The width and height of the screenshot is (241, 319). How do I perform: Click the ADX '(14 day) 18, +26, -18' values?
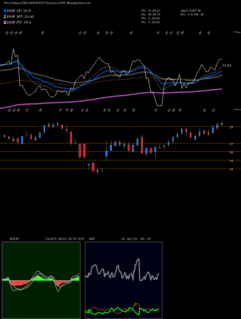pos(135,239)
